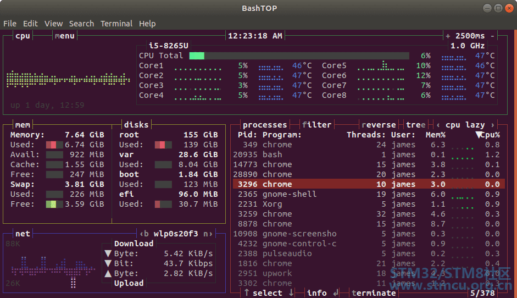Open the Edit menu
This screenshot has height=298, width=517.
tap(30, 24)
